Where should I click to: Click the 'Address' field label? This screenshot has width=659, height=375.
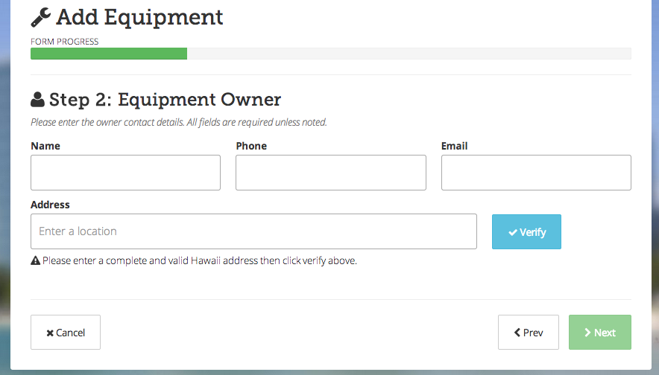click(x=50, y=205)
